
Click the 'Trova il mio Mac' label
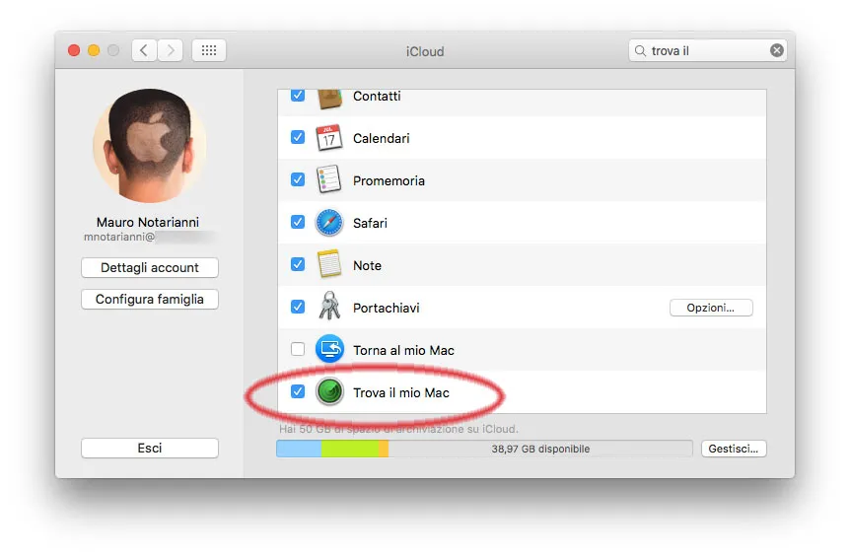pyautogui.click(x=401, y=392)
